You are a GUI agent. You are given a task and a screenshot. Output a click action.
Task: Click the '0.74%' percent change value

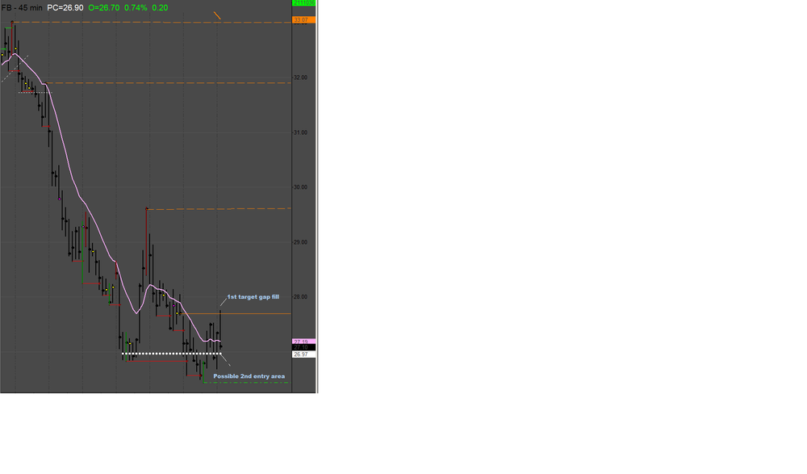point(136,8)
